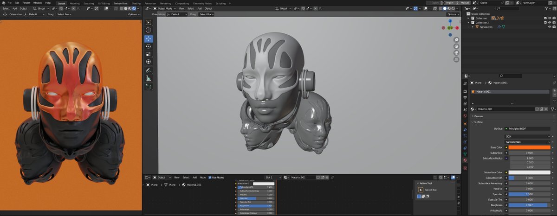This screenshot has height=216, width=557.
Task: Click the pan hand navigation icon
Action: click(x=456, y=46)
